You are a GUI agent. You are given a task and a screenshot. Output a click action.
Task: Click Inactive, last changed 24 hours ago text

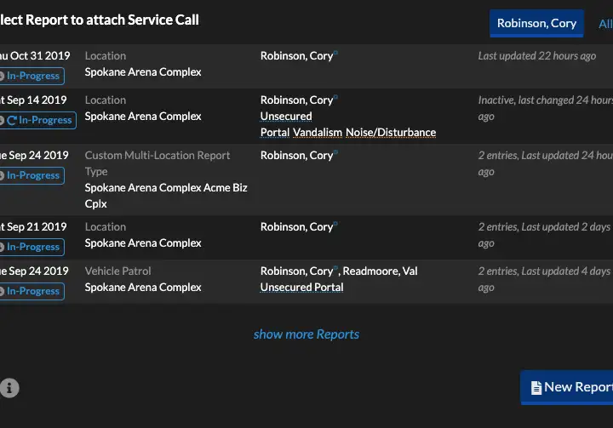pyautogui.click(x=546, y=108)
